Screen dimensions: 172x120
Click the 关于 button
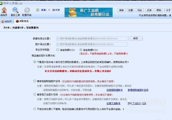click(x=168, y=10)
